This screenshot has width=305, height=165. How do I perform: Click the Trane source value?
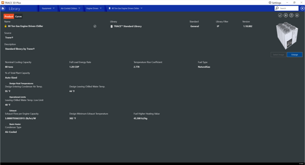pyautogui.click(x=9, y=38)
